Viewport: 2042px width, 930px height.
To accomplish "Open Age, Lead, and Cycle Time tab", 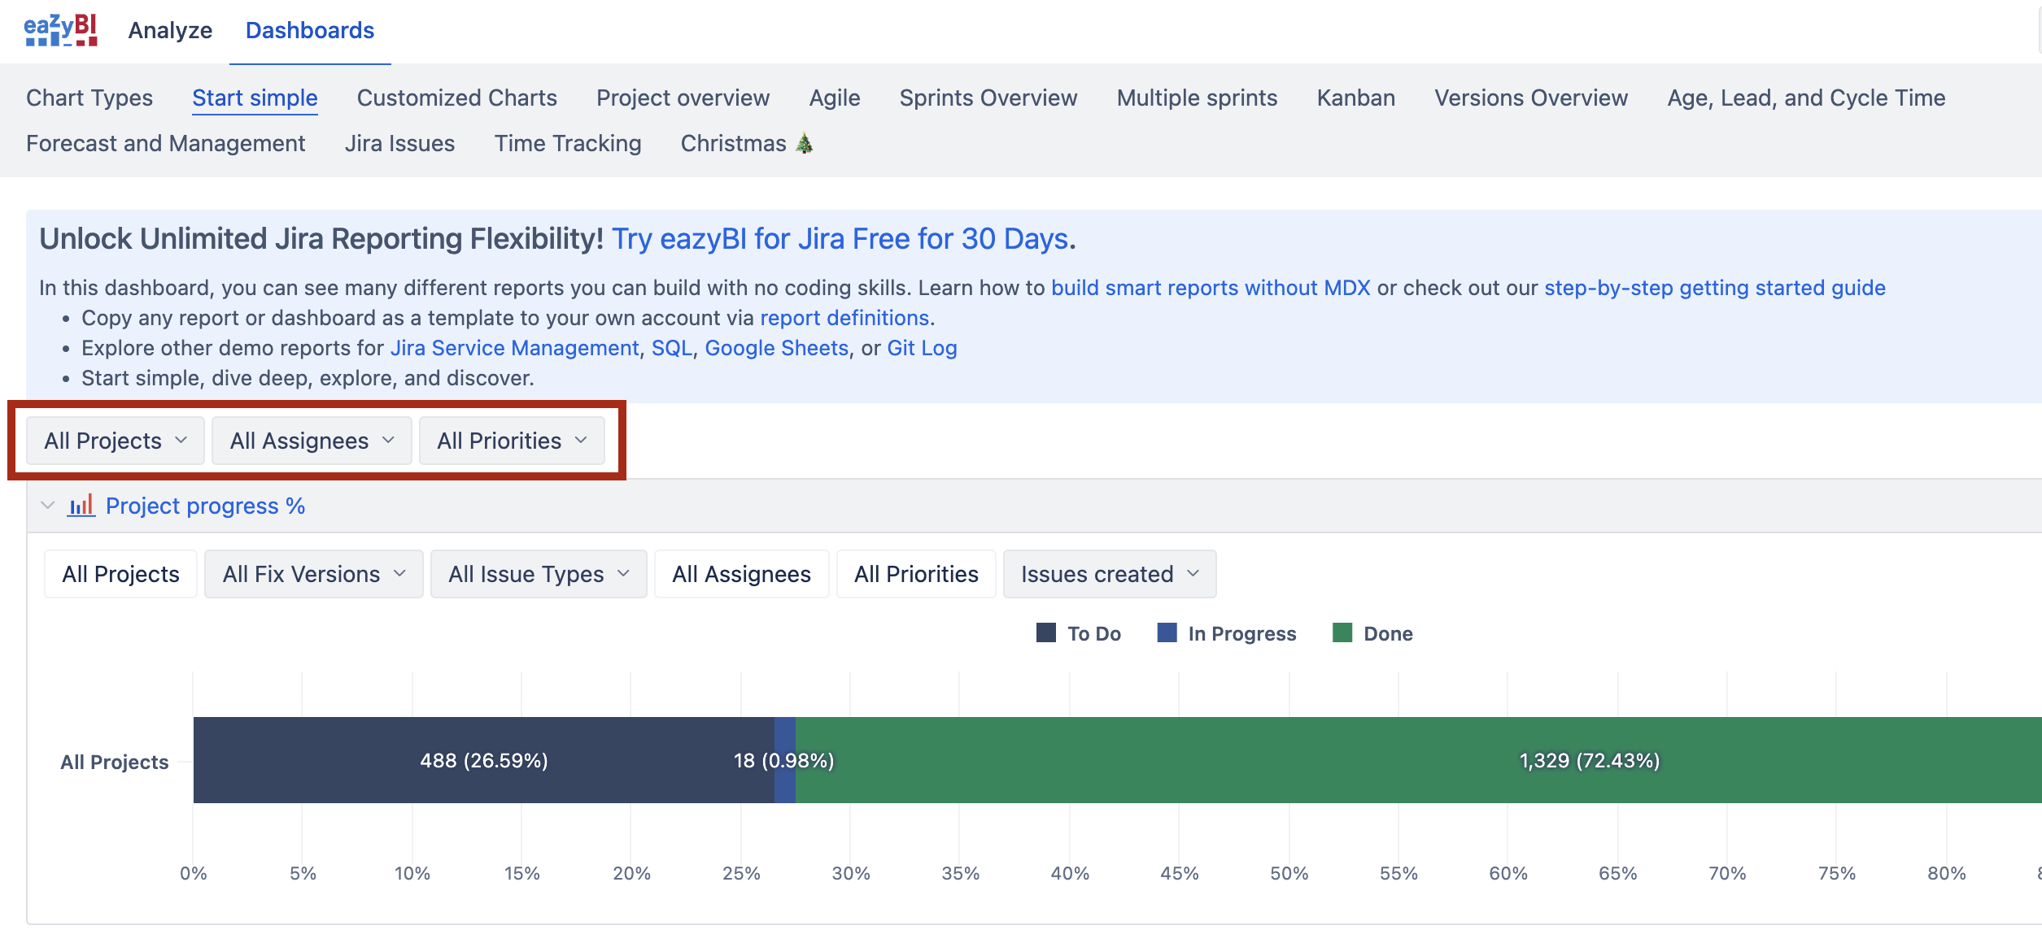I will 1806,98.
